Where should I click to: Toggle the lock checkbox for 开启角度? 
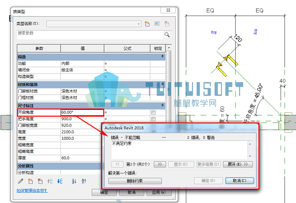153,113
